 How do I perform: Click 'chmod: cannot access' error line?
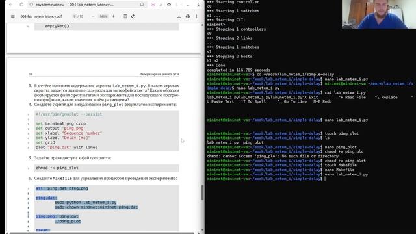tap(272, 156)
